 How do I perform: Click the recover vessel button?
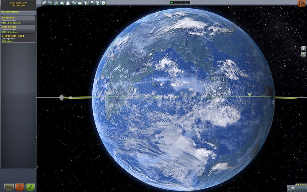pos(9,187)
